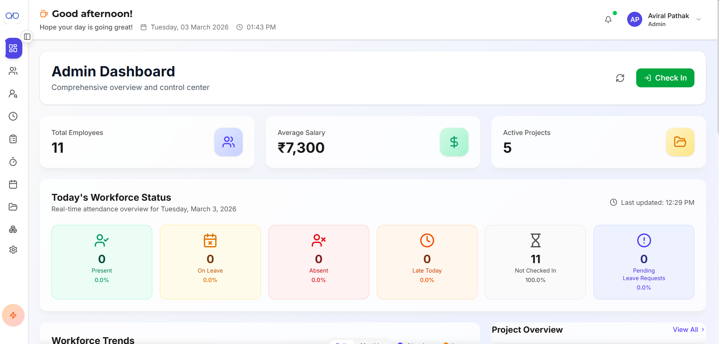Click the Active Projects folder icon
Viewport: 719px width, 344px height.
[680, 142]
